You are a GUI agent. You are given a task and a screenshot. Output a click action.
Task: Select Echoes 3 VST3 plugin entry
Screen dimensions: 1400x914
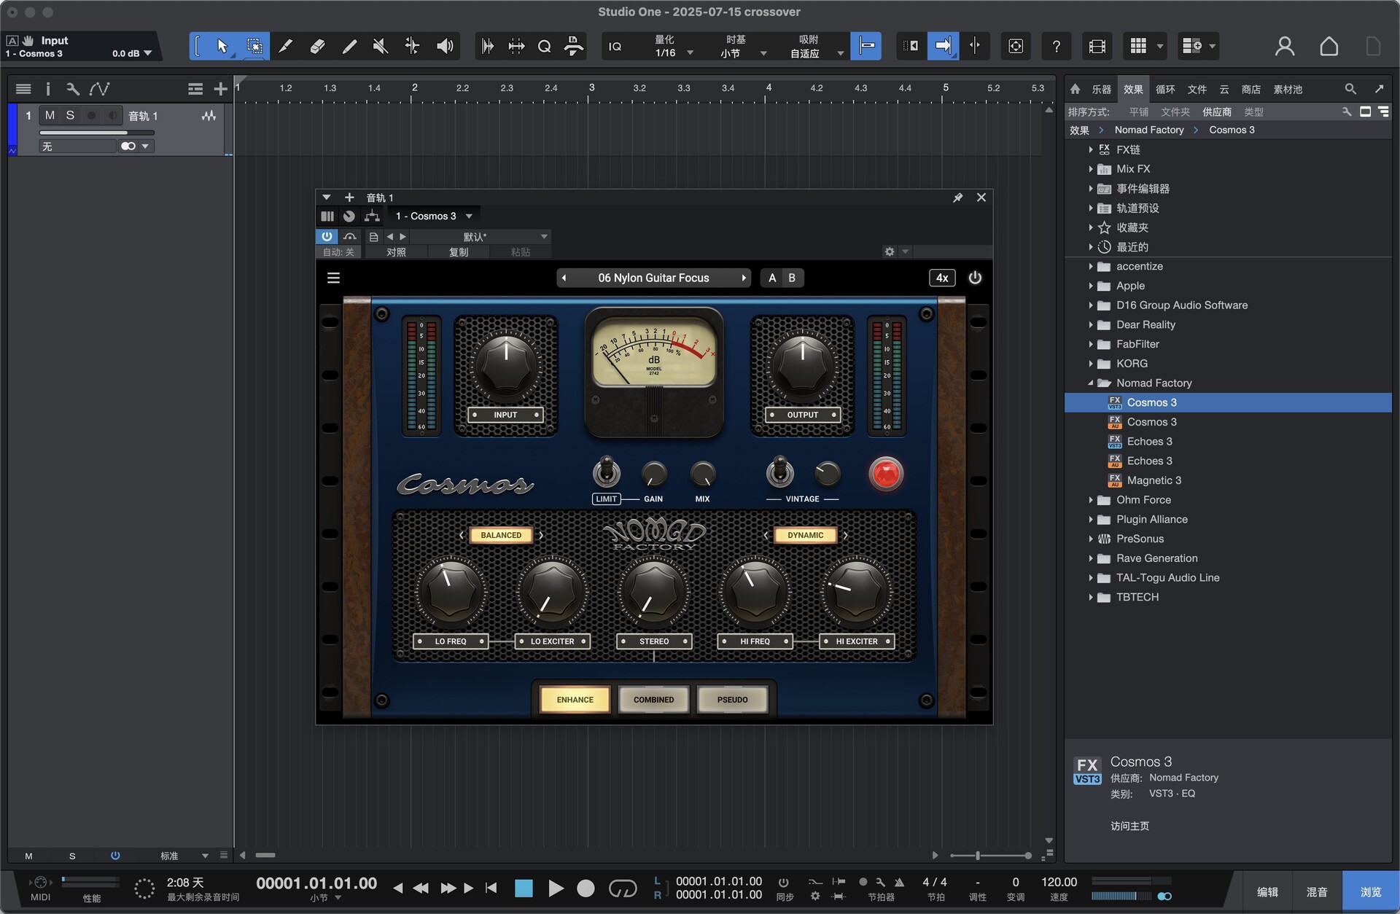[1149, 441]
